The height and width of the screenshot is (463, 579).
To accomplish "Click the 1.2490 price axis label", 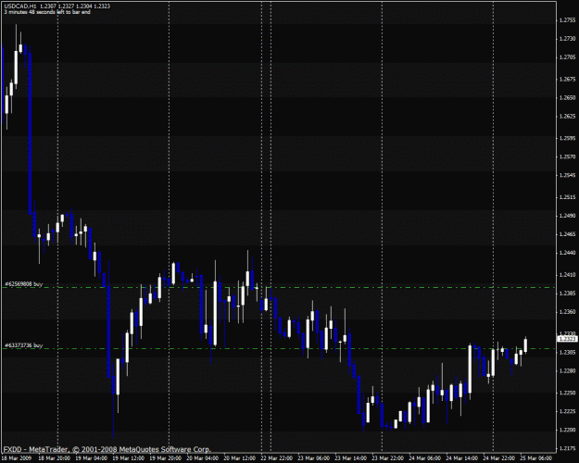I will (x=567, y=216).
